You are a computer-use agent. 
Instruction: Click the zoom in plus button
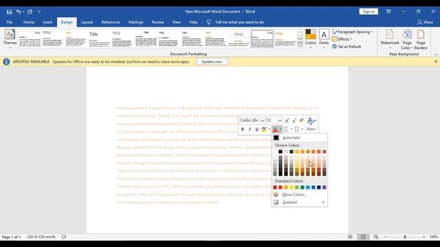click(423, 237)
